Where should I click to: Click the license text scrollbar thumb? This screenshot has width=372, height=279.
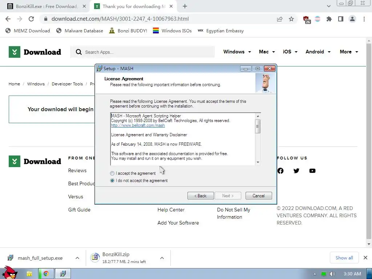(258, 126)
